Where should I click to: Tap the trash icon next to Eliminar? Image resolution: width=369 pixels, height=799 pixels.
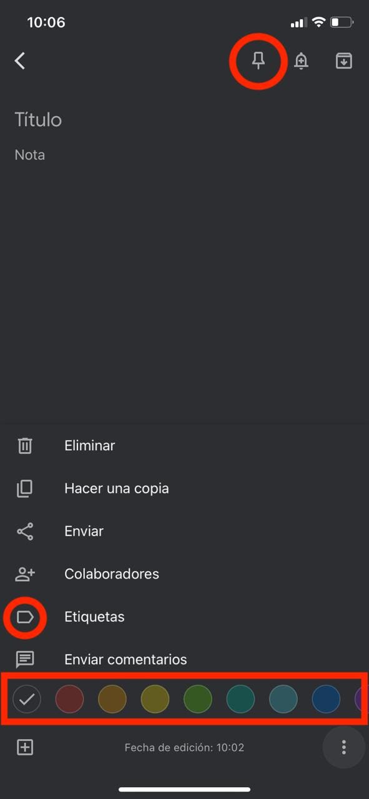25,445
